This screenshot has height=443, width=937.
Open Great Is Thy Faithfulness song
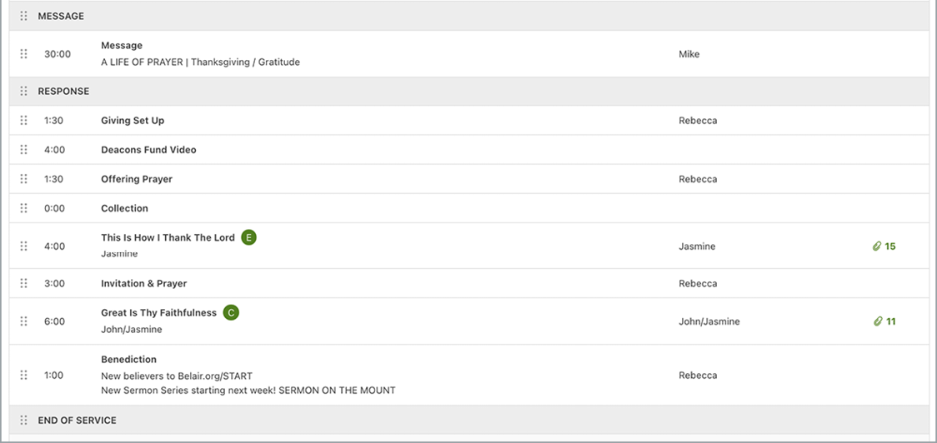coord(158,313)
